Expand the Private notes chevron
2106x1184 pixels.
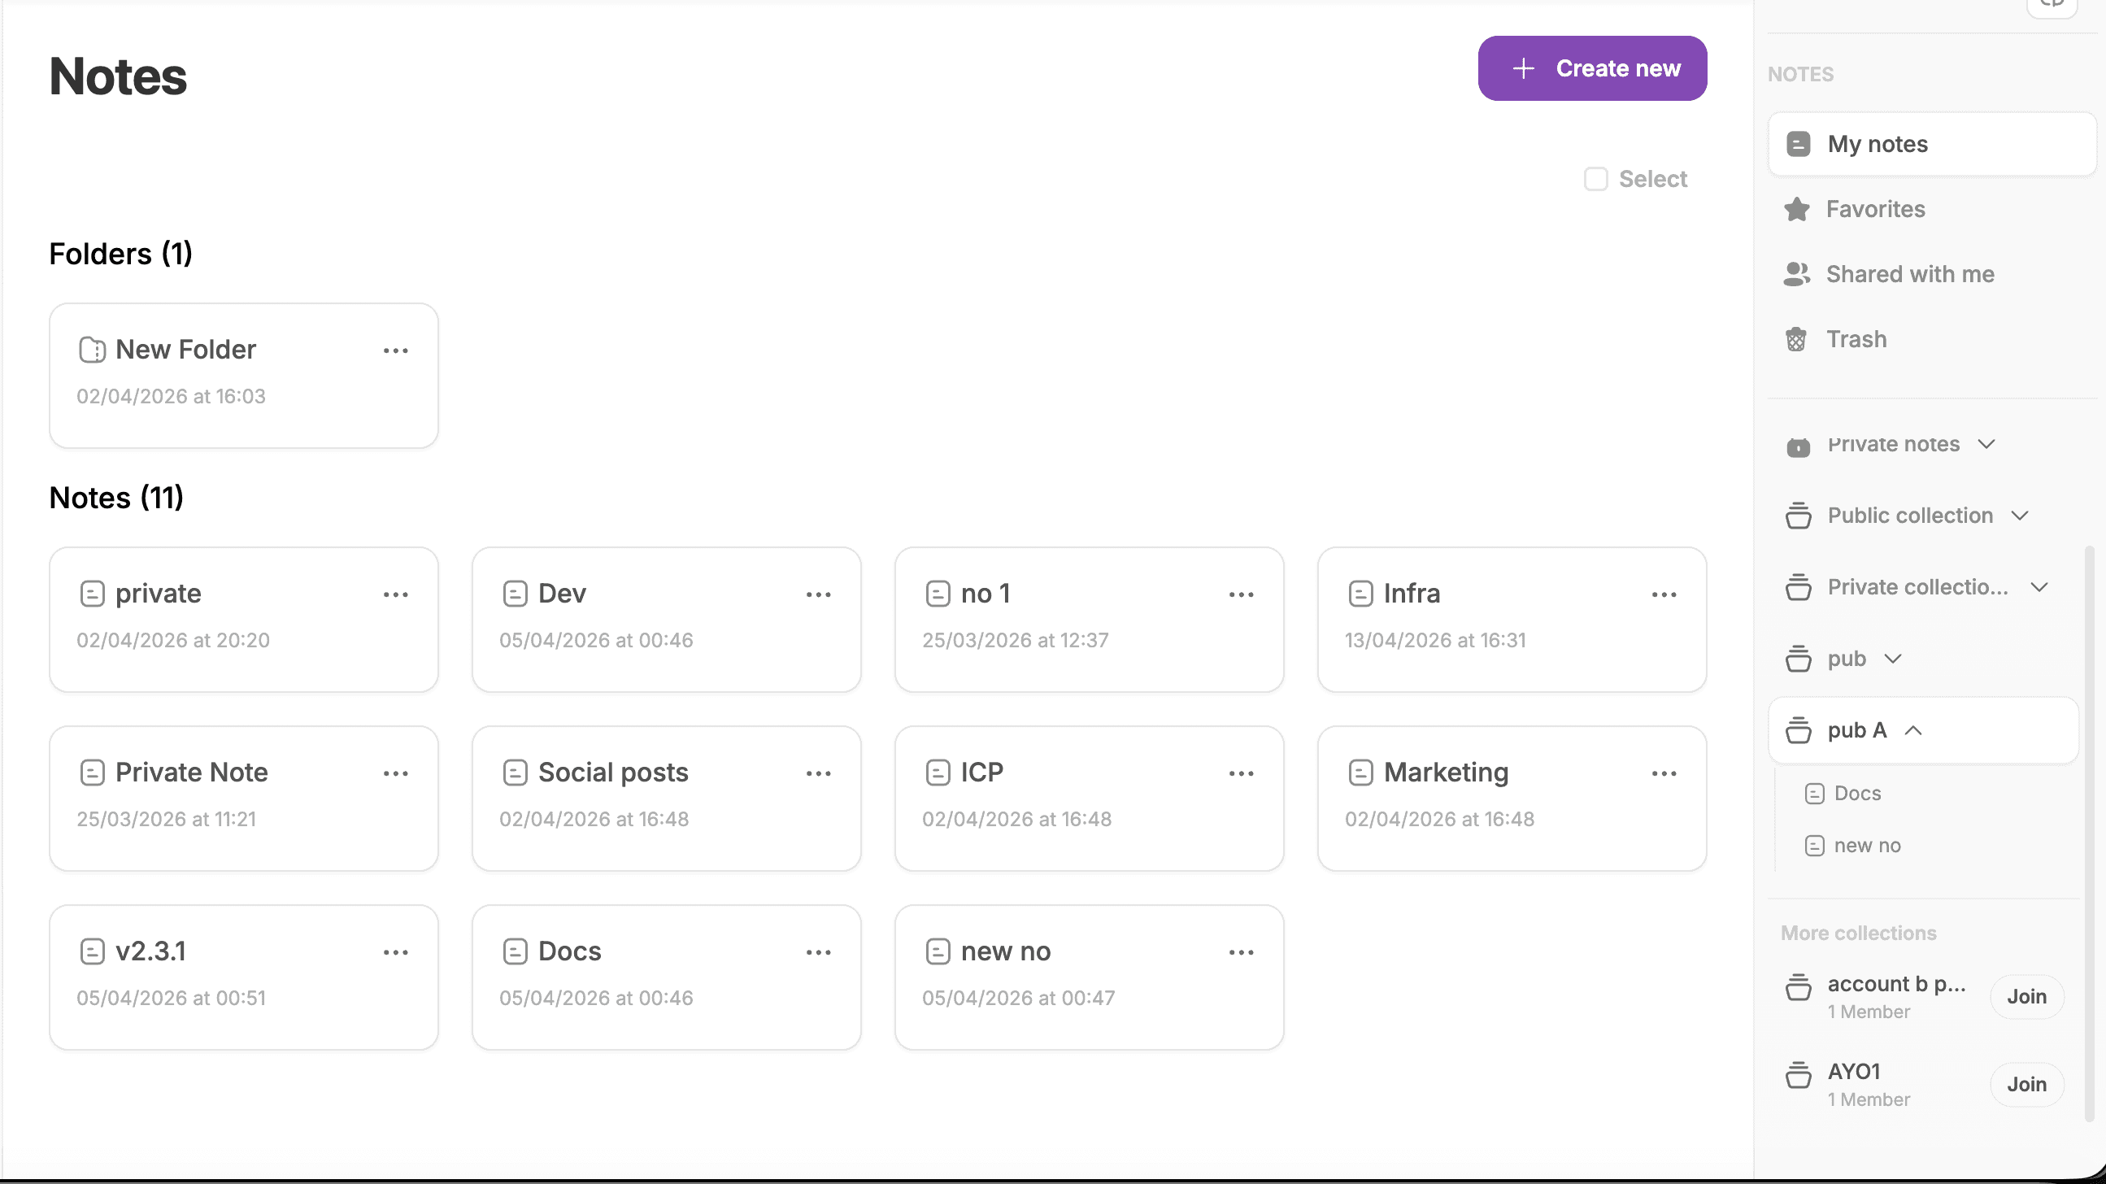[x=1986, y=444]
